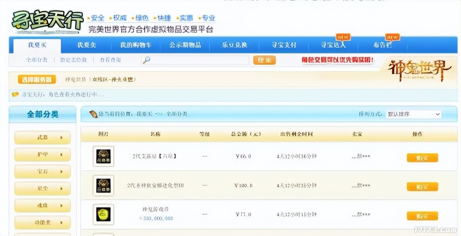Expand the 宝石 category
The height and width of the screenshot is (236, 461).
point(42,171)
